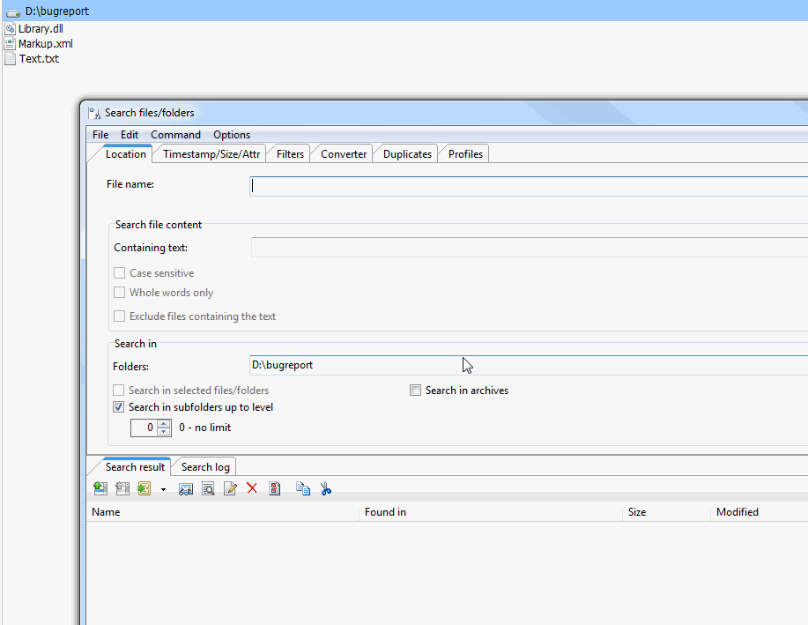Screen dimensions: 808x625
Task: Click the drive icon next to D:\bugreport
Action: (13, 11)
